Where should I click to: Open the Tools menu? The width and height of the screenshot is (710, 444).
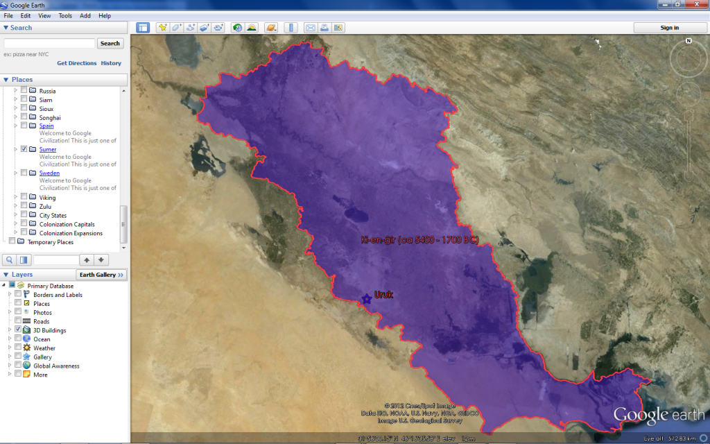(65, 15)
